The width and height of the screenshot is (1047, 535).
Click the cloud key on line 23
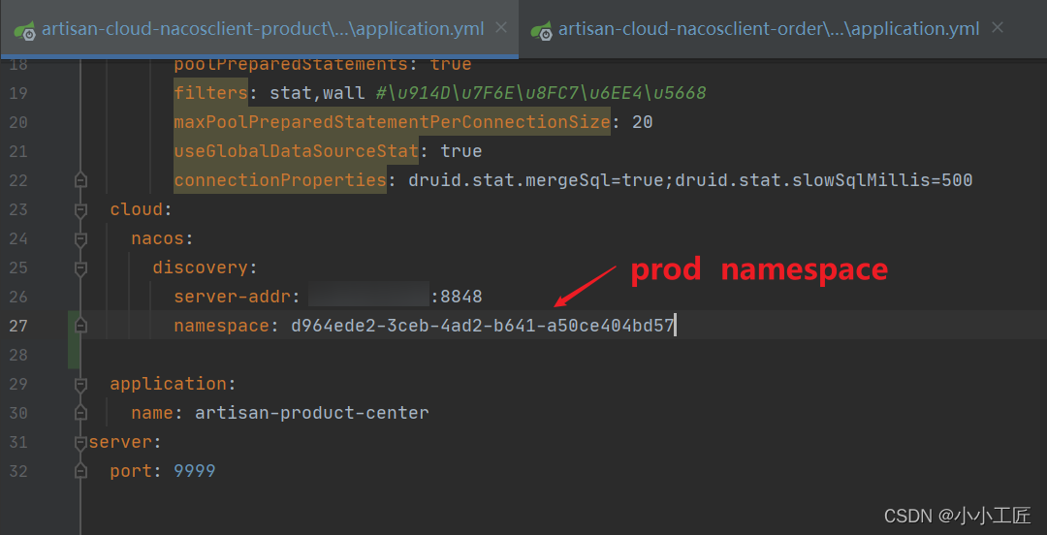tap(137, 209)
